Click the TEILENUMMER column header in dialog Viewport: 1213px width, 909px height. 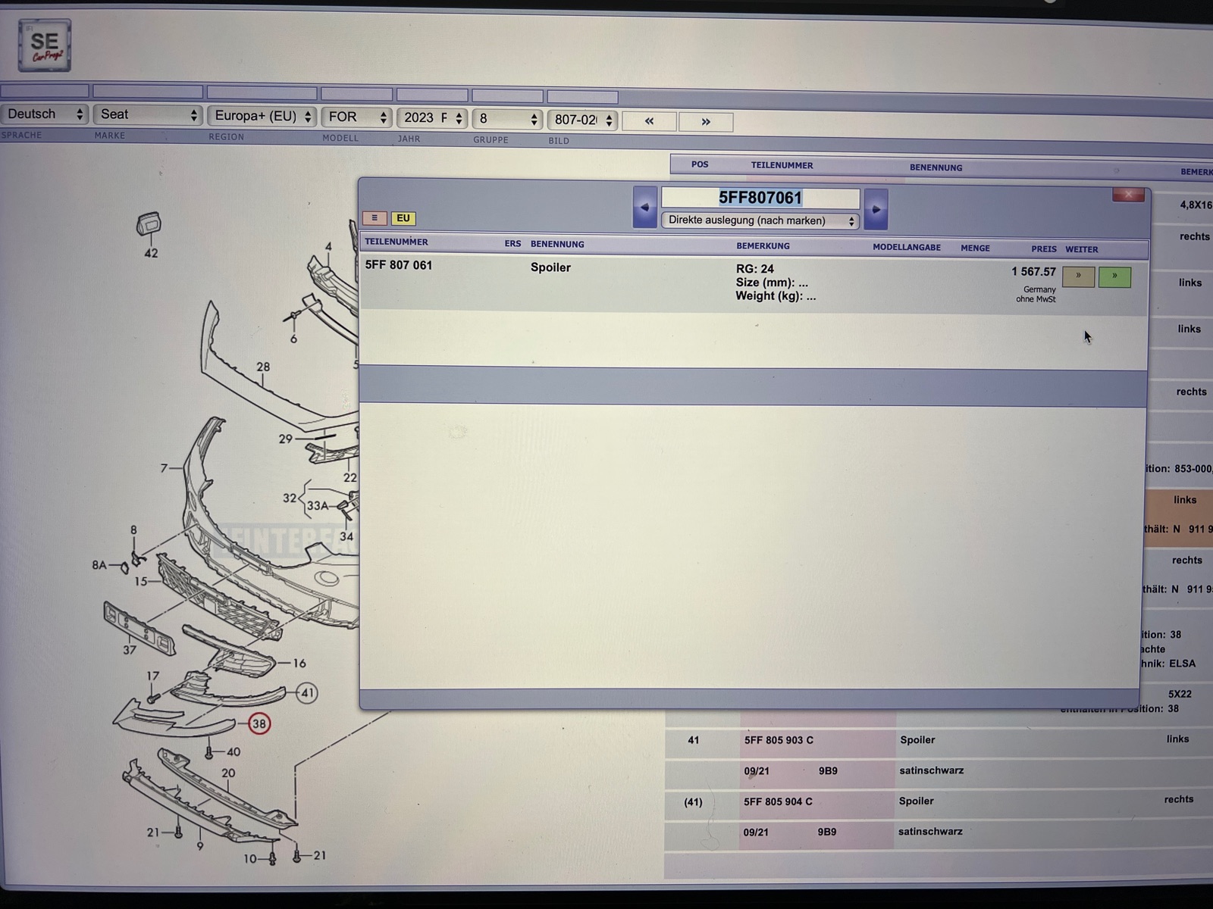coord(396,242)
